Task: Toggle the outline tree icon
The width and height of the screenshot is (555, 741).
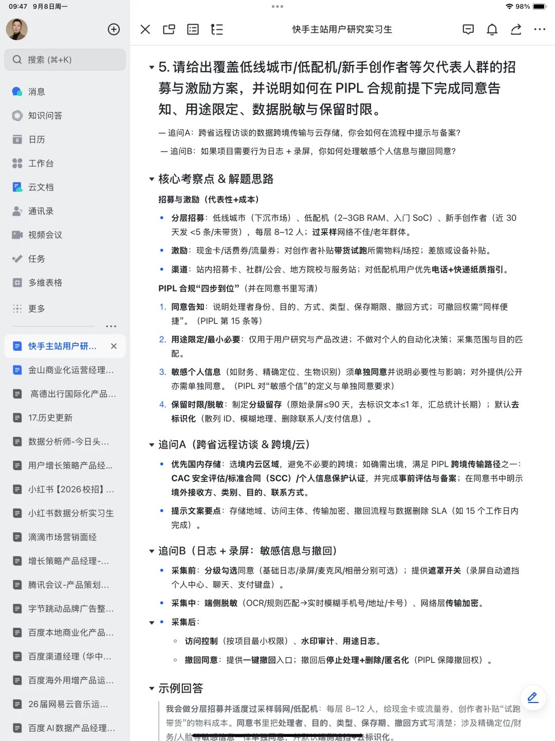Action: point(217,29)
